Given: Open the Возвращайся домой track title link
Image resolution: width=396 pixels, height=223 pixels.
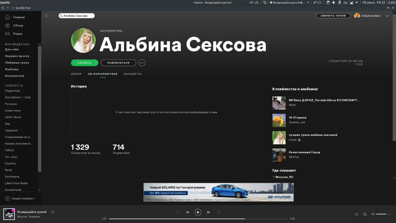Looking at the screenshot, I should [32, 212].
